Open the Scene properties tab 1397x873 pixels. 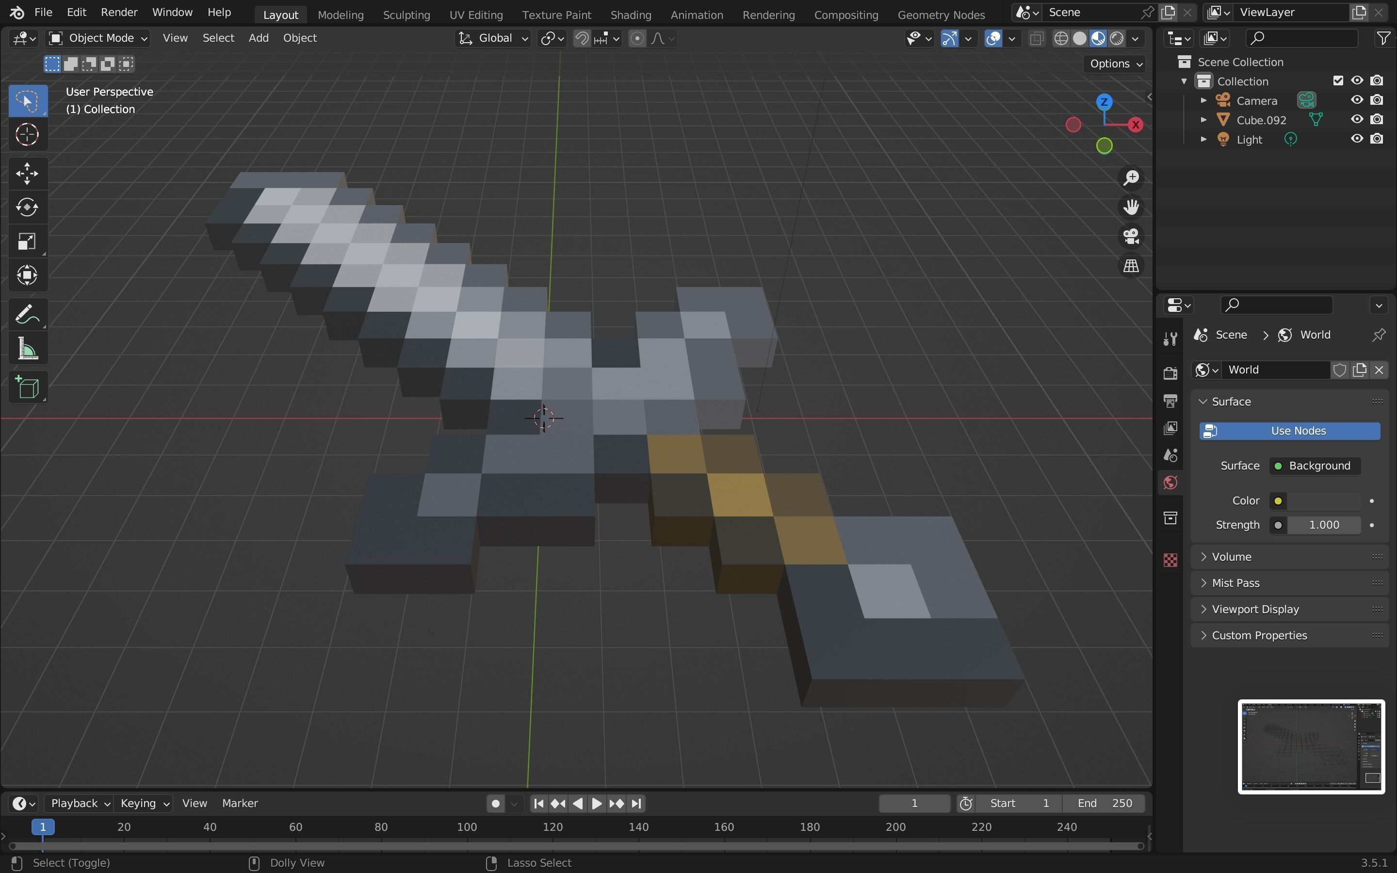tap(1170, 455)
